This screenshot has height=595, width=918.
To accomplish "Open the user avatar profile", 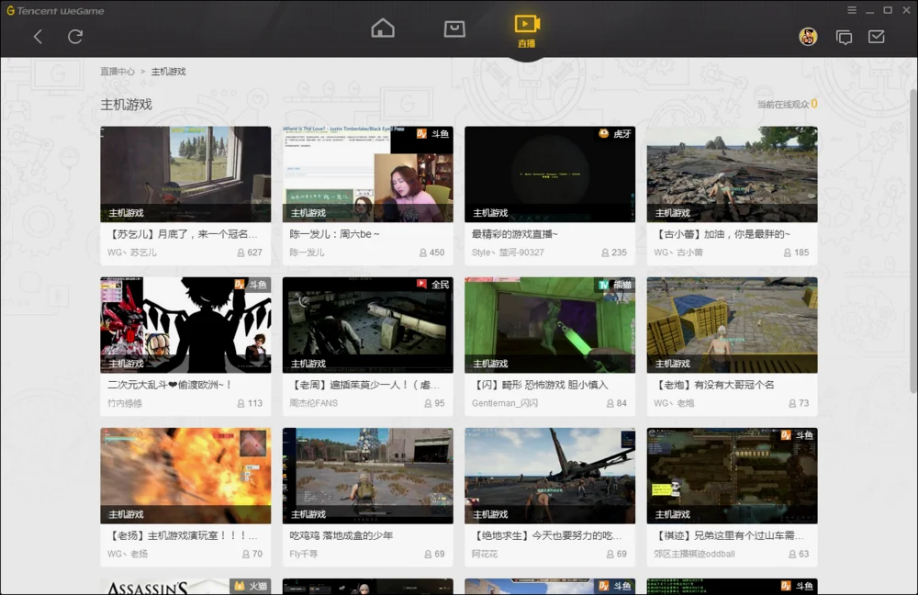I will 808,37.
